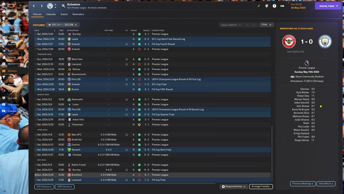Click player name 'Kevin De Bruyne'
This screenshot has height=194, width=344.
300,110
